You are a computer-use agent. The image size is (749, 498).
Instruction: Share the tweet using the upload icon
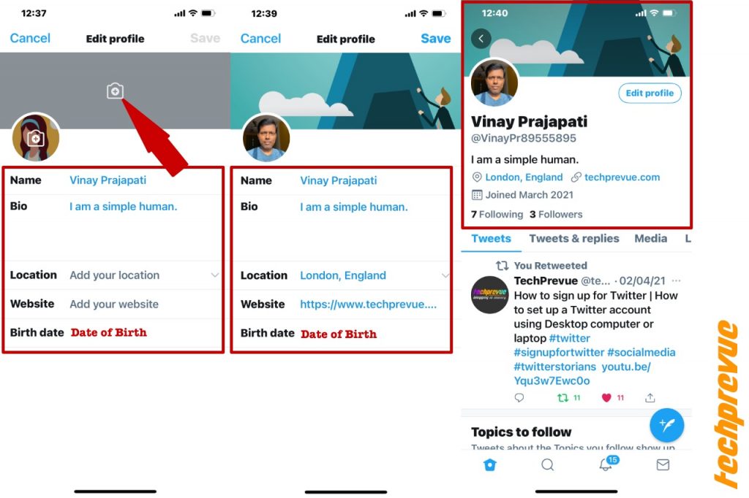(650, 398)
